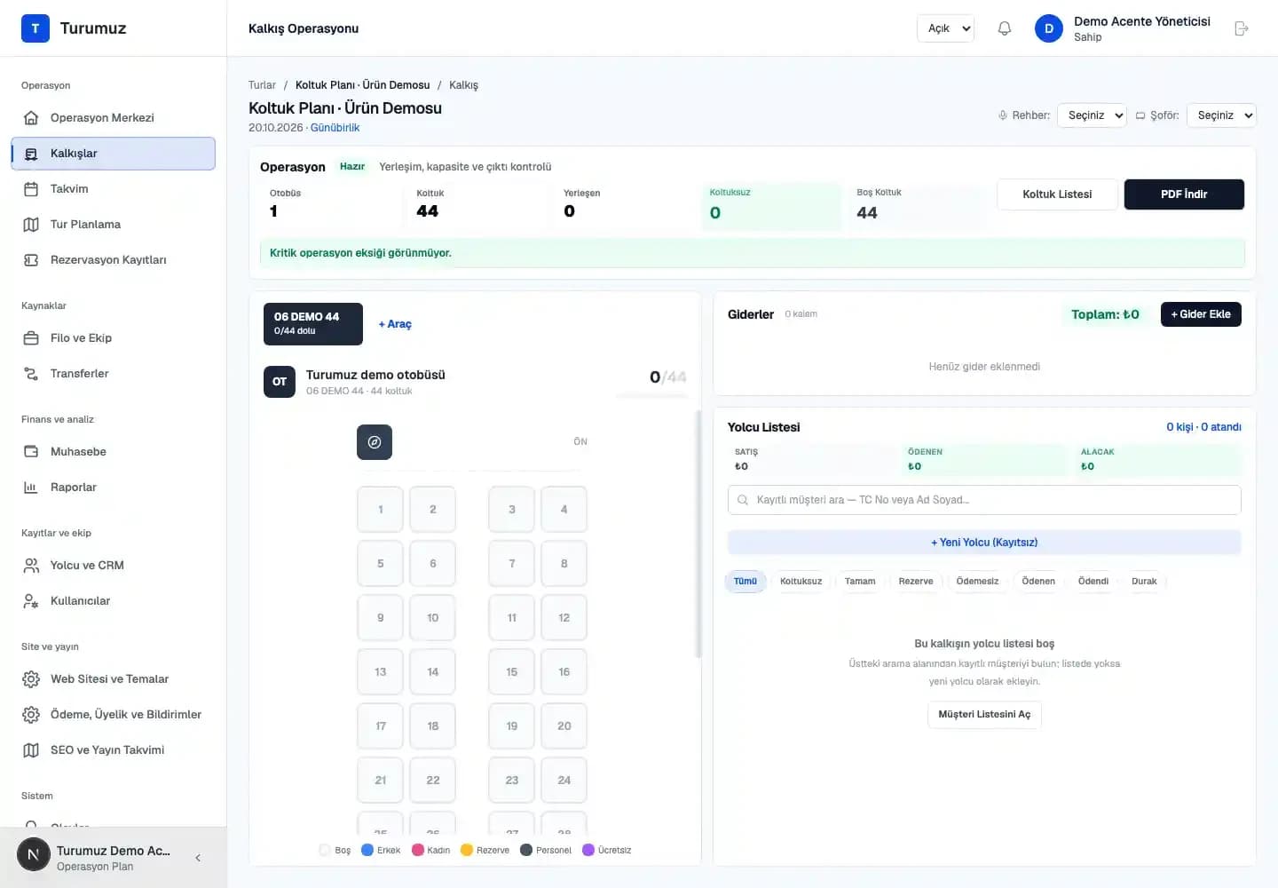Open Müşteri Listesini Aç button

(984, 715)
